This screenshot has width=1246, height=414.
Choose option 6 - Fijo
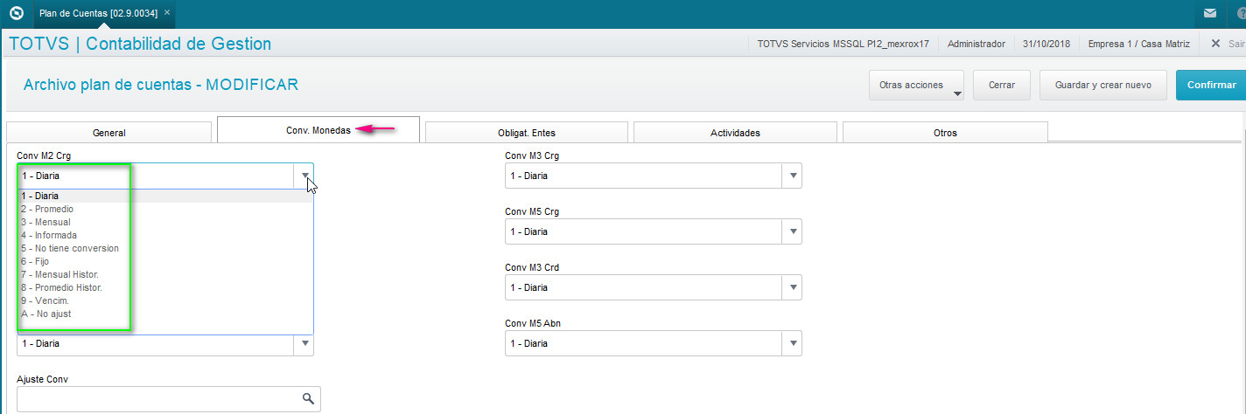tap(165, 261)
